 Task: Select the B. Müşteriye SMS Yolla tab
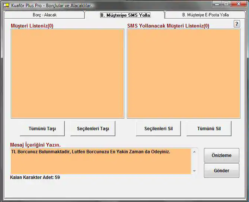125,15
